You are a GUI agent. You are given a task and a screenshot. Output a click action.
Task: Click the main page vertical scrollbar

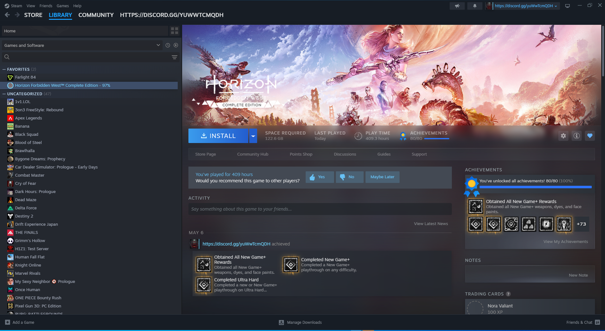(x=602, y=52)
